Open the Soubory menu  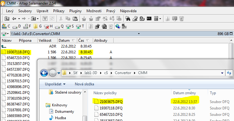click(25, 11)
